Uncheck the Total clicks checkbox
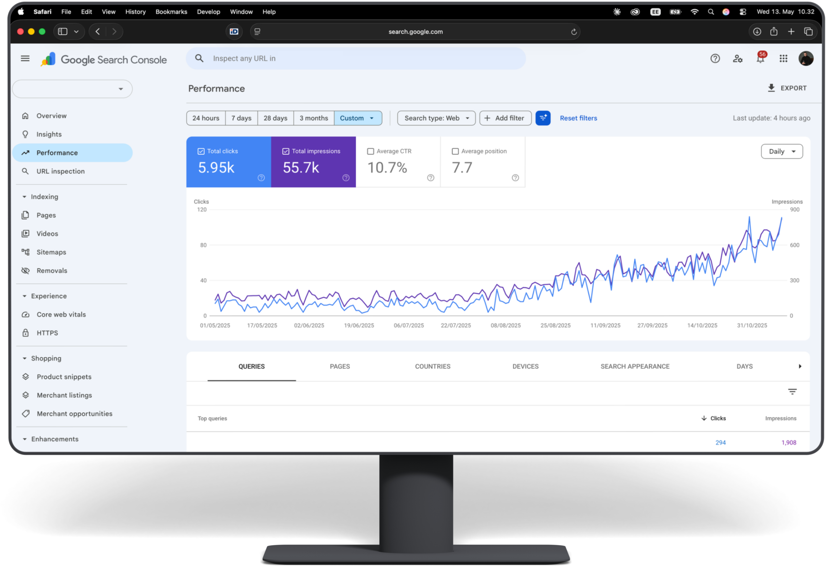The height and width of the screenshot is (567, 831). tap(201, 152)
